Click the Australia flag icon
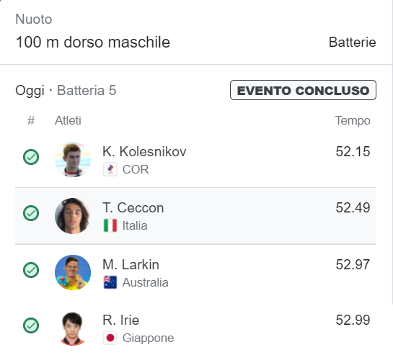Image resolution: width=393 pixels, height=355 pixels. pos(110,282)
